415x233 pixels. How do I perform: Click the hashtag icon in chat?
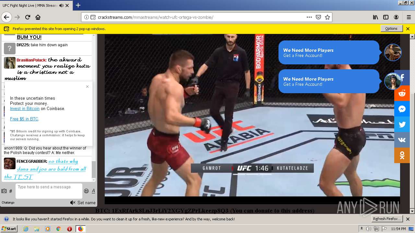(11, 191)
